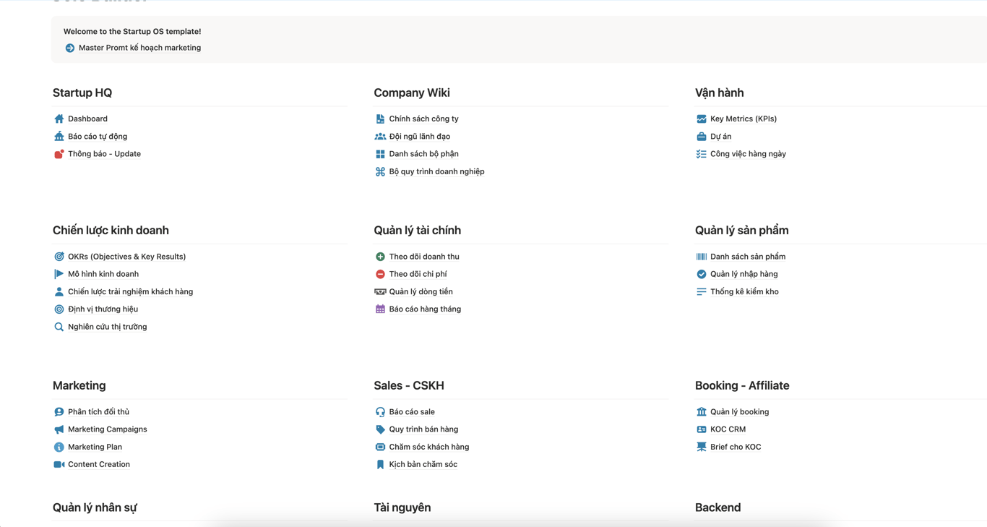
Task: Click the house icon beside Dashboard
Action: tap(59, 119)
